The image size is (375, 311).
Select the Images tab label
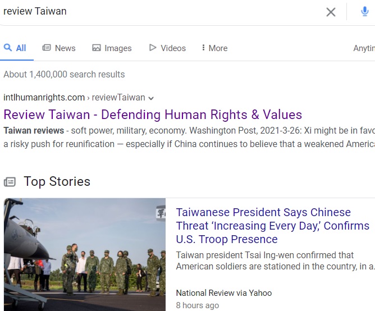(118, 48)
